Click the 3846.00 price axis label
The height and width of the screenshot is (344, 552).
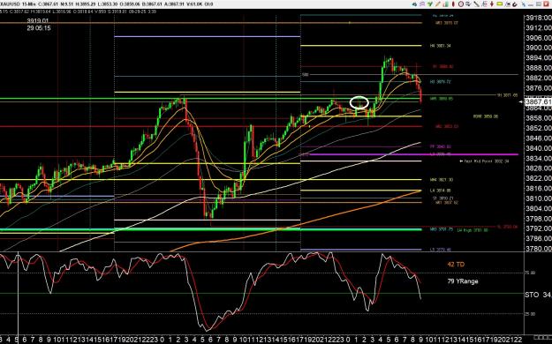538,138
